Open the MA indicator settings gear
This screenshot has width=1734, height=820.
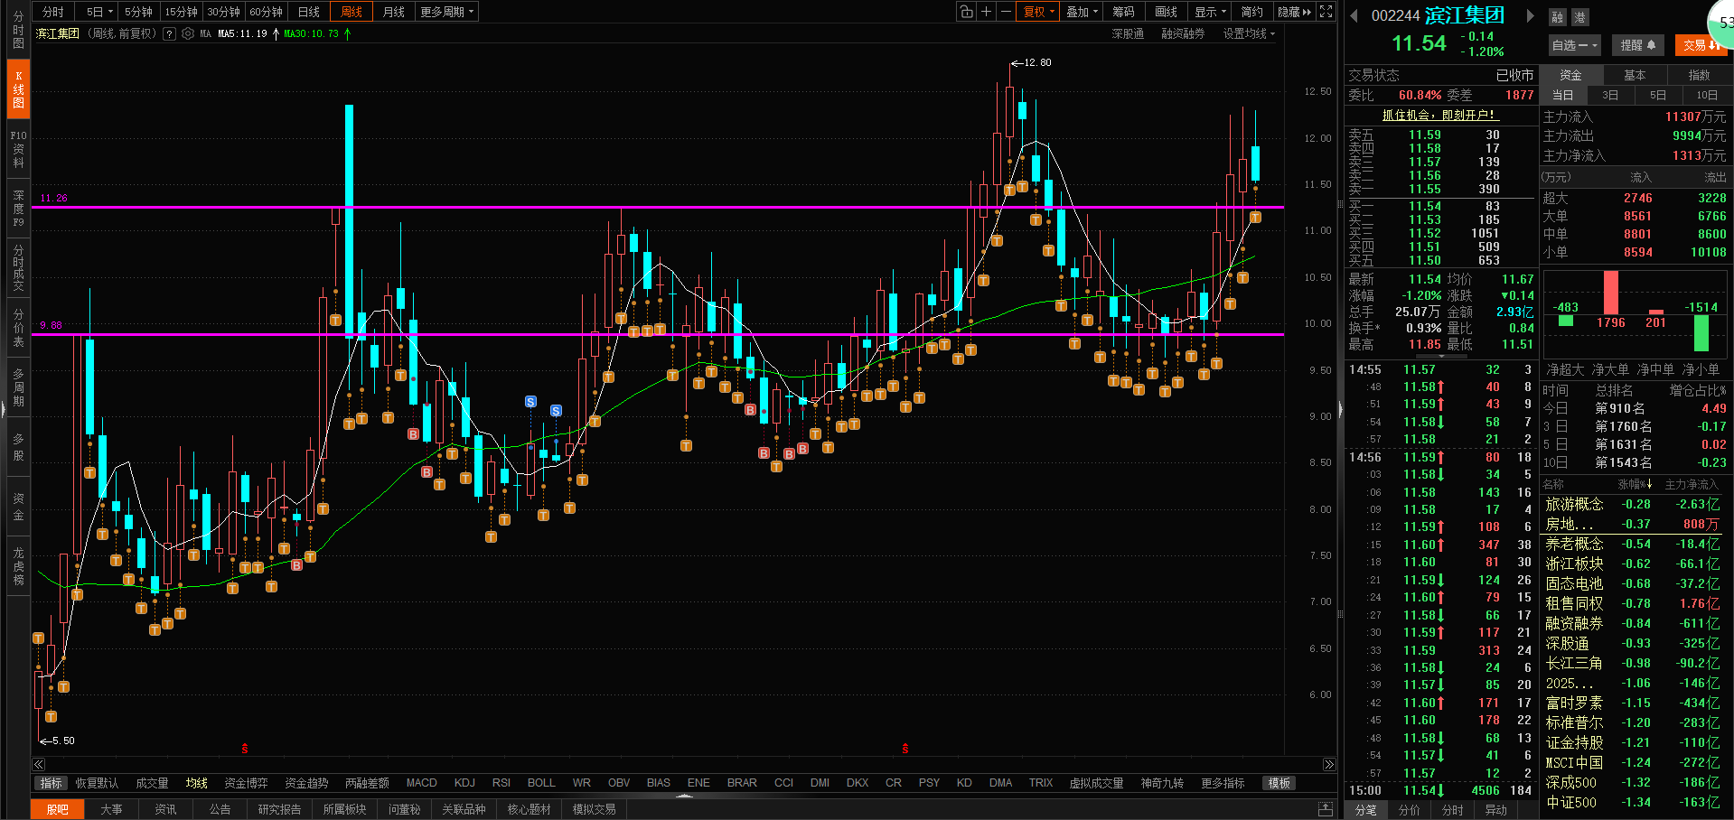(188, 33)
